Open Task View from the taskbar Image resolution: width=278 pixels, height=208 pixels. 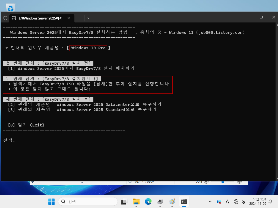coord(124,201)
